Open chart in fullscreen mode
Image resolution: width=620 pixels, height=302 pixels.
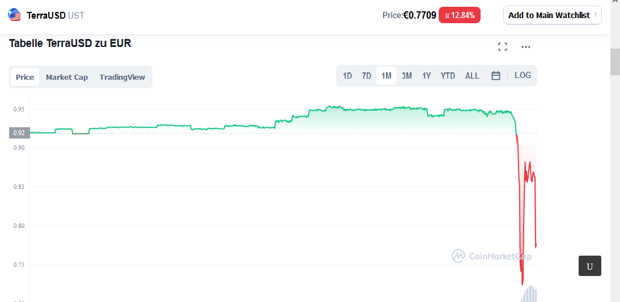pos(503,47)
